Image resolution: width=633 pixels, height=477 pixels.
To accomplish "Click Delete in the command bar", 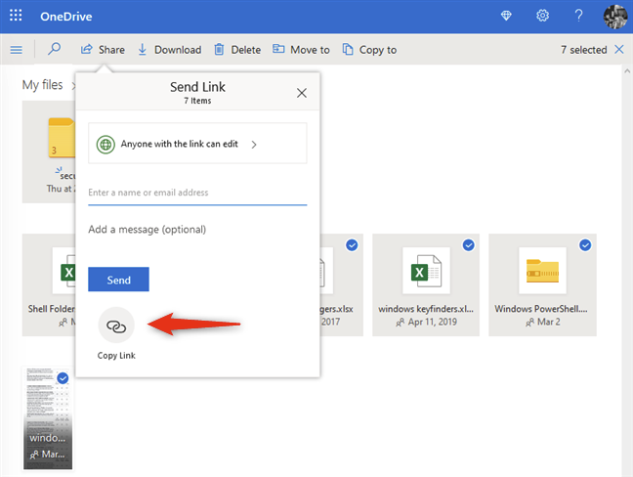I will point(237,50).
